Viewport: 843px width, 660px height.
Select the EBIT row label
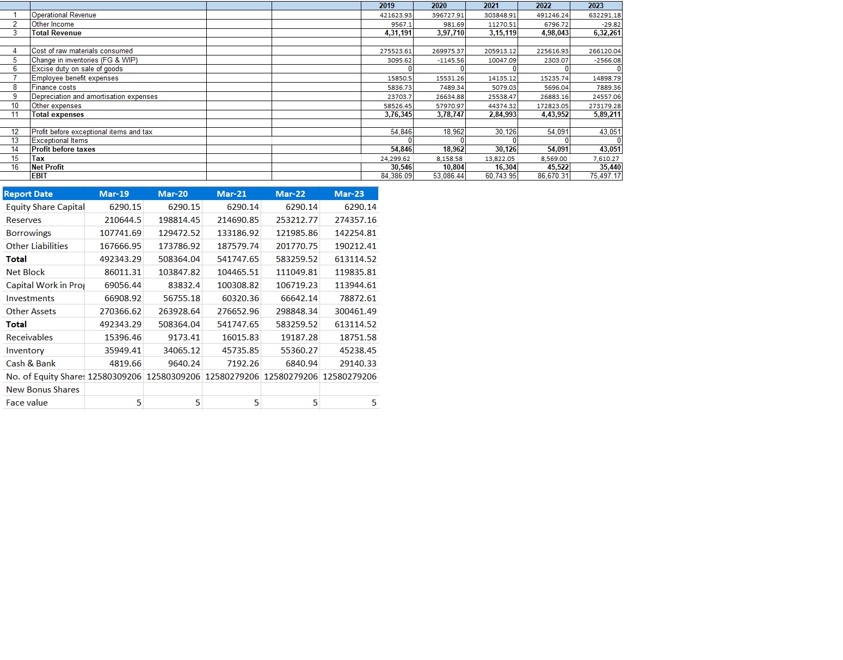[x=40, y=176]
